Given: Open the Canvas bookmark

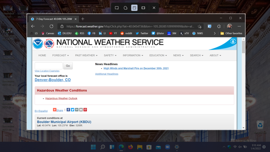Looking at the screenshot, I should [48, 33].
